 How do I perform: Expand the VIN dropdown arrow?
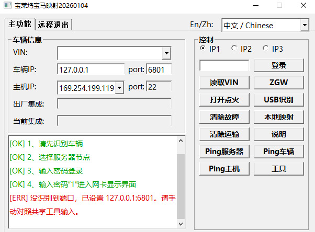pyautogui.click(x=166, y=53)
